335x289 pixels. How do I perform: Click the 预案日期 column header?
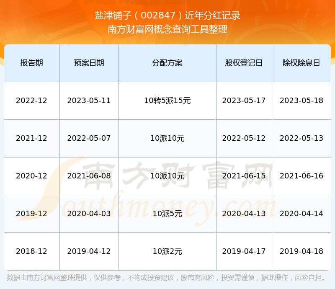click(x=89, y=63)
